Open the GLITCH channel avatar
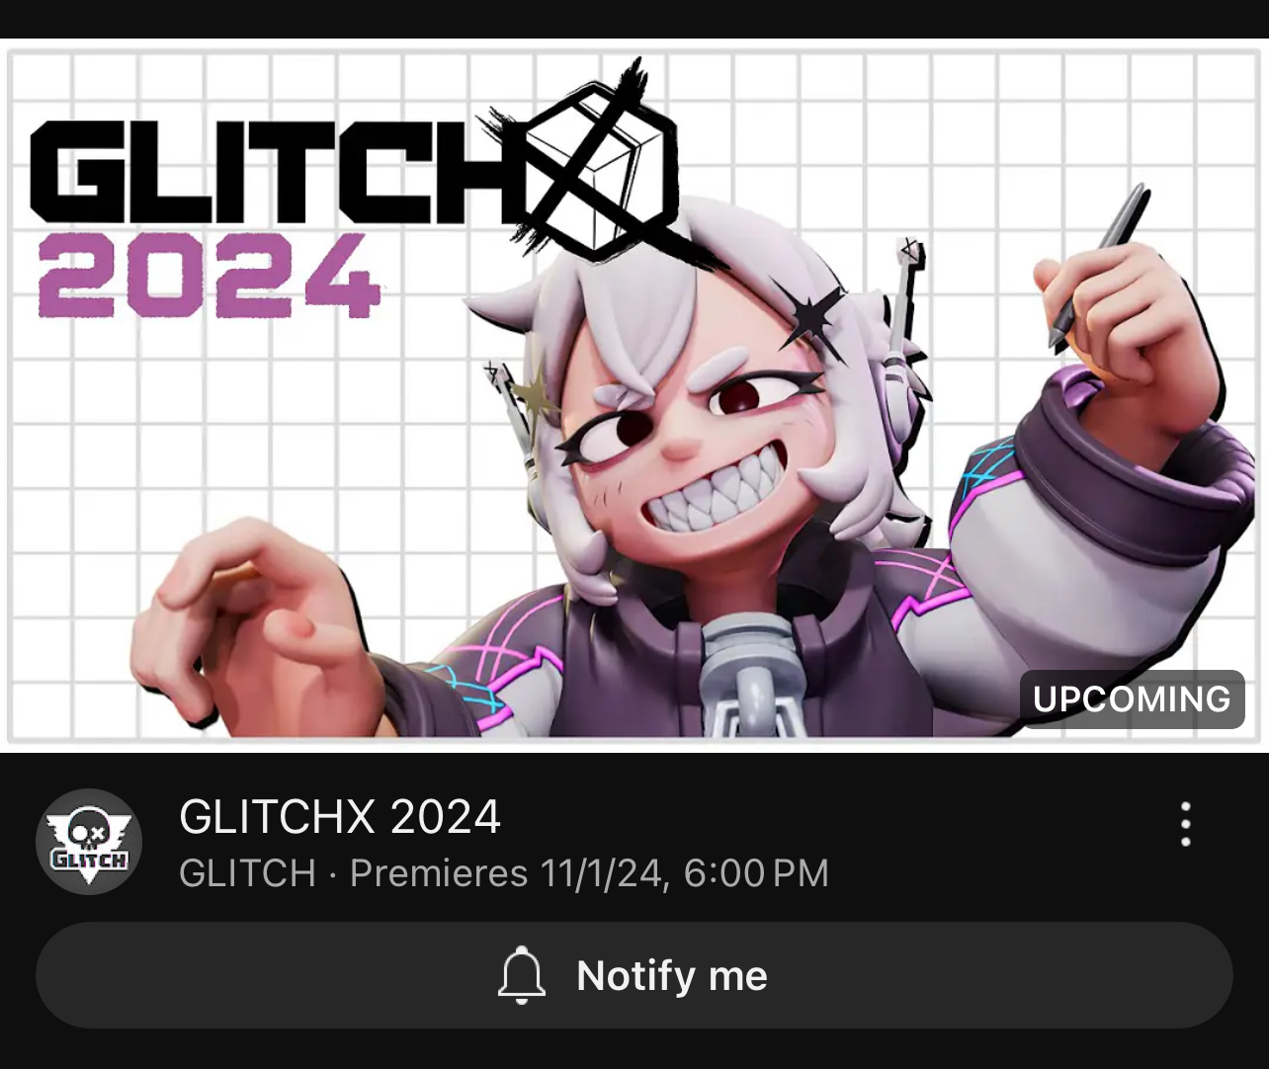 [89, 842]
